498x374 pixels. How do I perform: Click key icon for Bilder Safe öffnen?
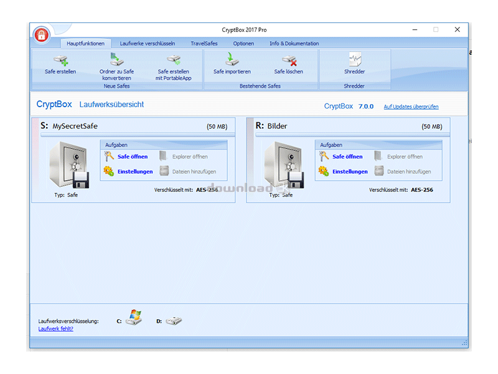tap(324, 156)
